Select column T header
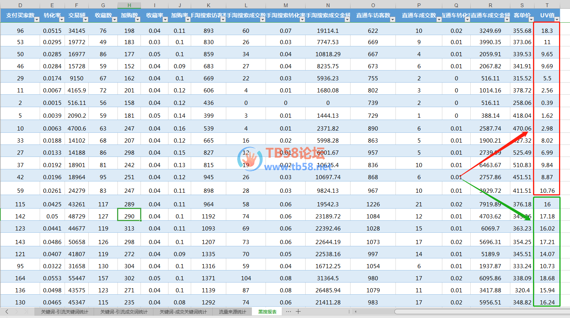570x318 pixels. click(547, 5)
